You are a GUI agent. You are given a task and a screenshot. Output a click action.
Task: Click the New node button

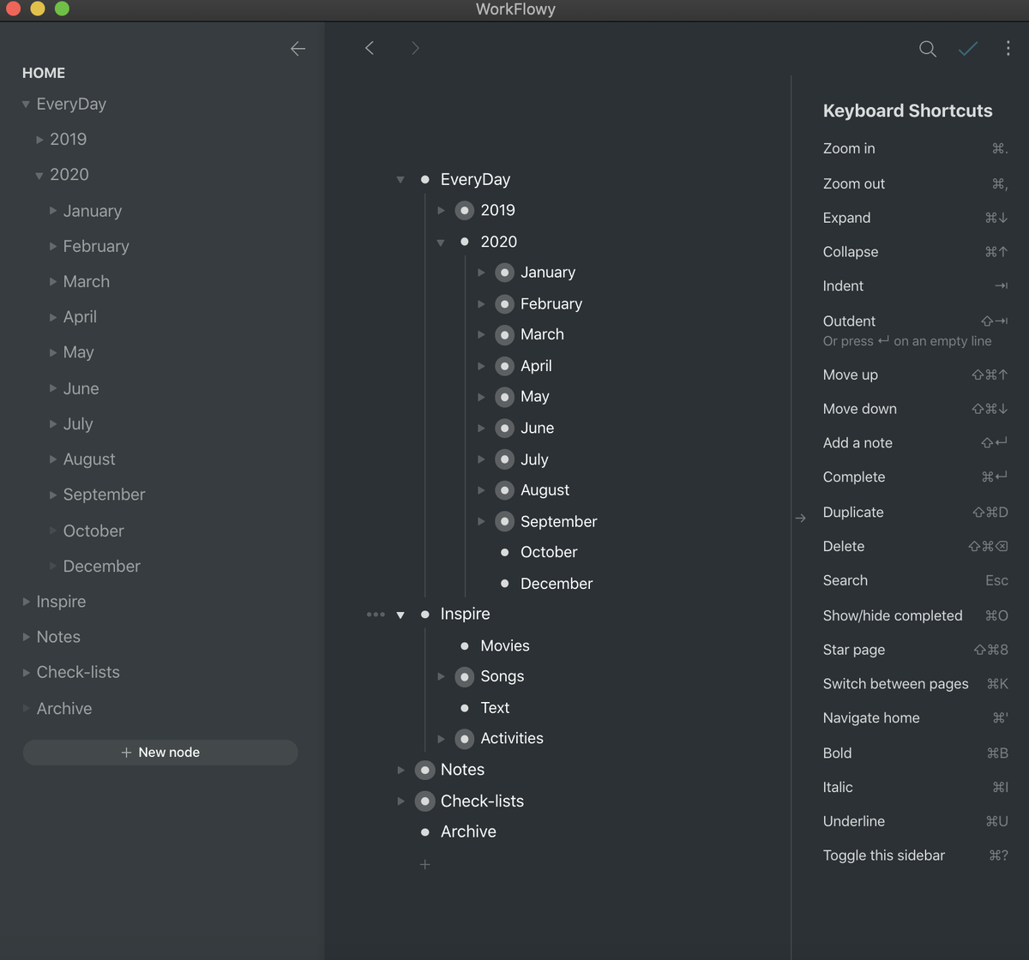coord(160,753)
